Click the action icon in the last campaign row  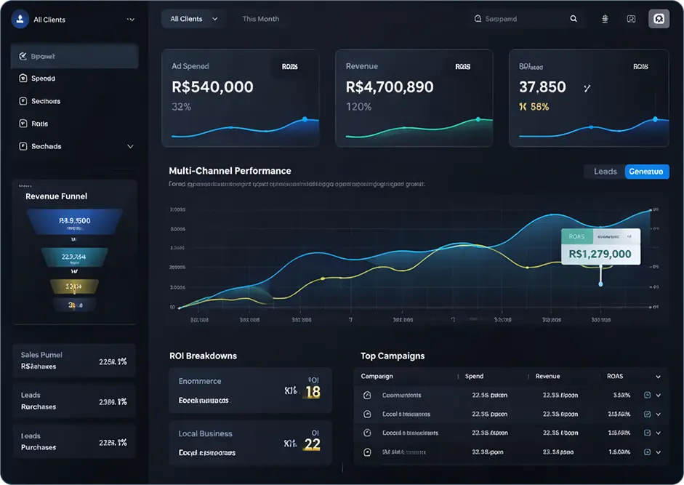click(x=647, y=452)
